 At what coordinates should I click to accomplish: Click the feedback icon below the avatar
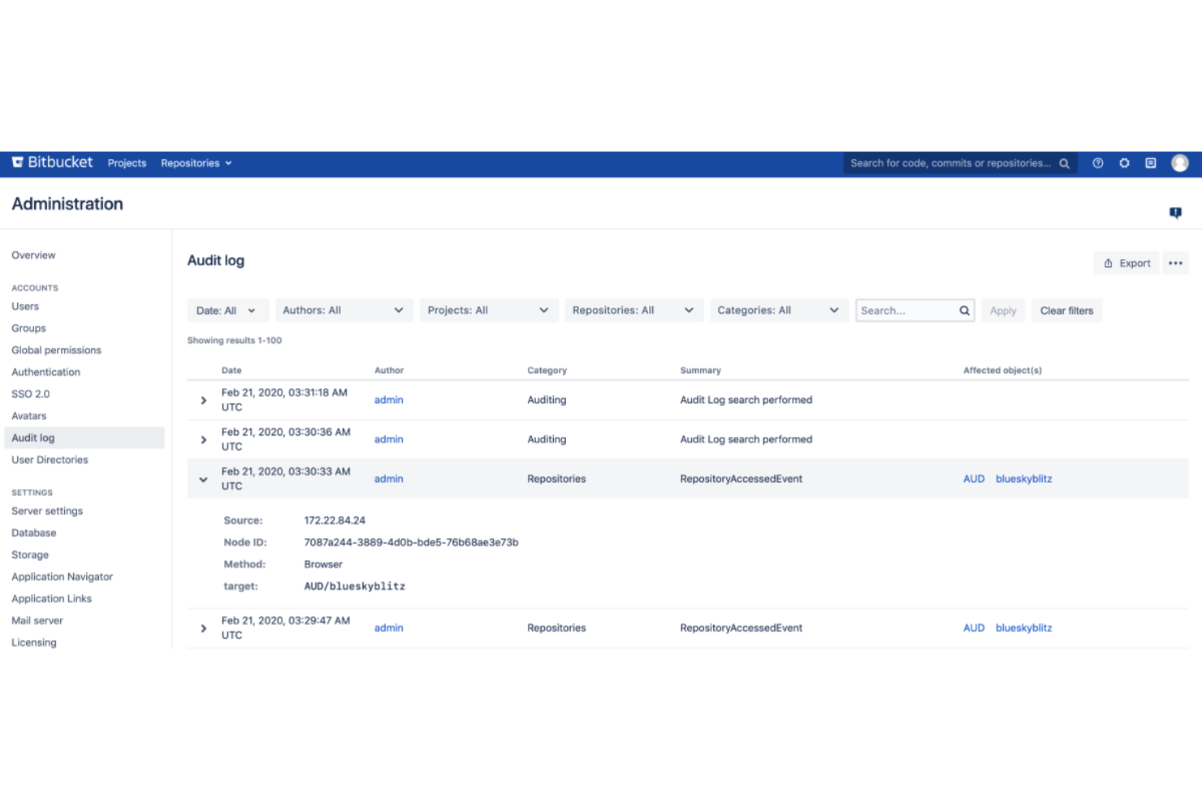click(x=1175, y=212)
